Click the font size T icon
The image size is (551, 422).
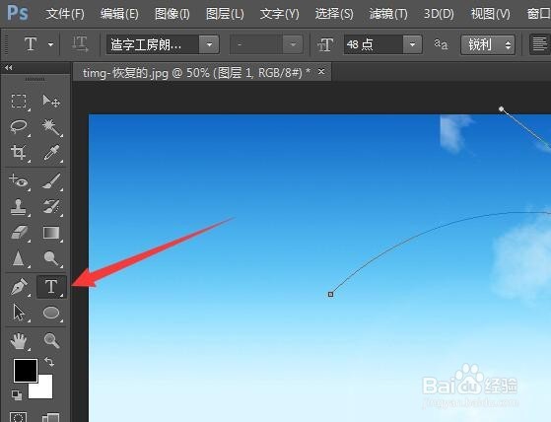click(x=325, y=45)
